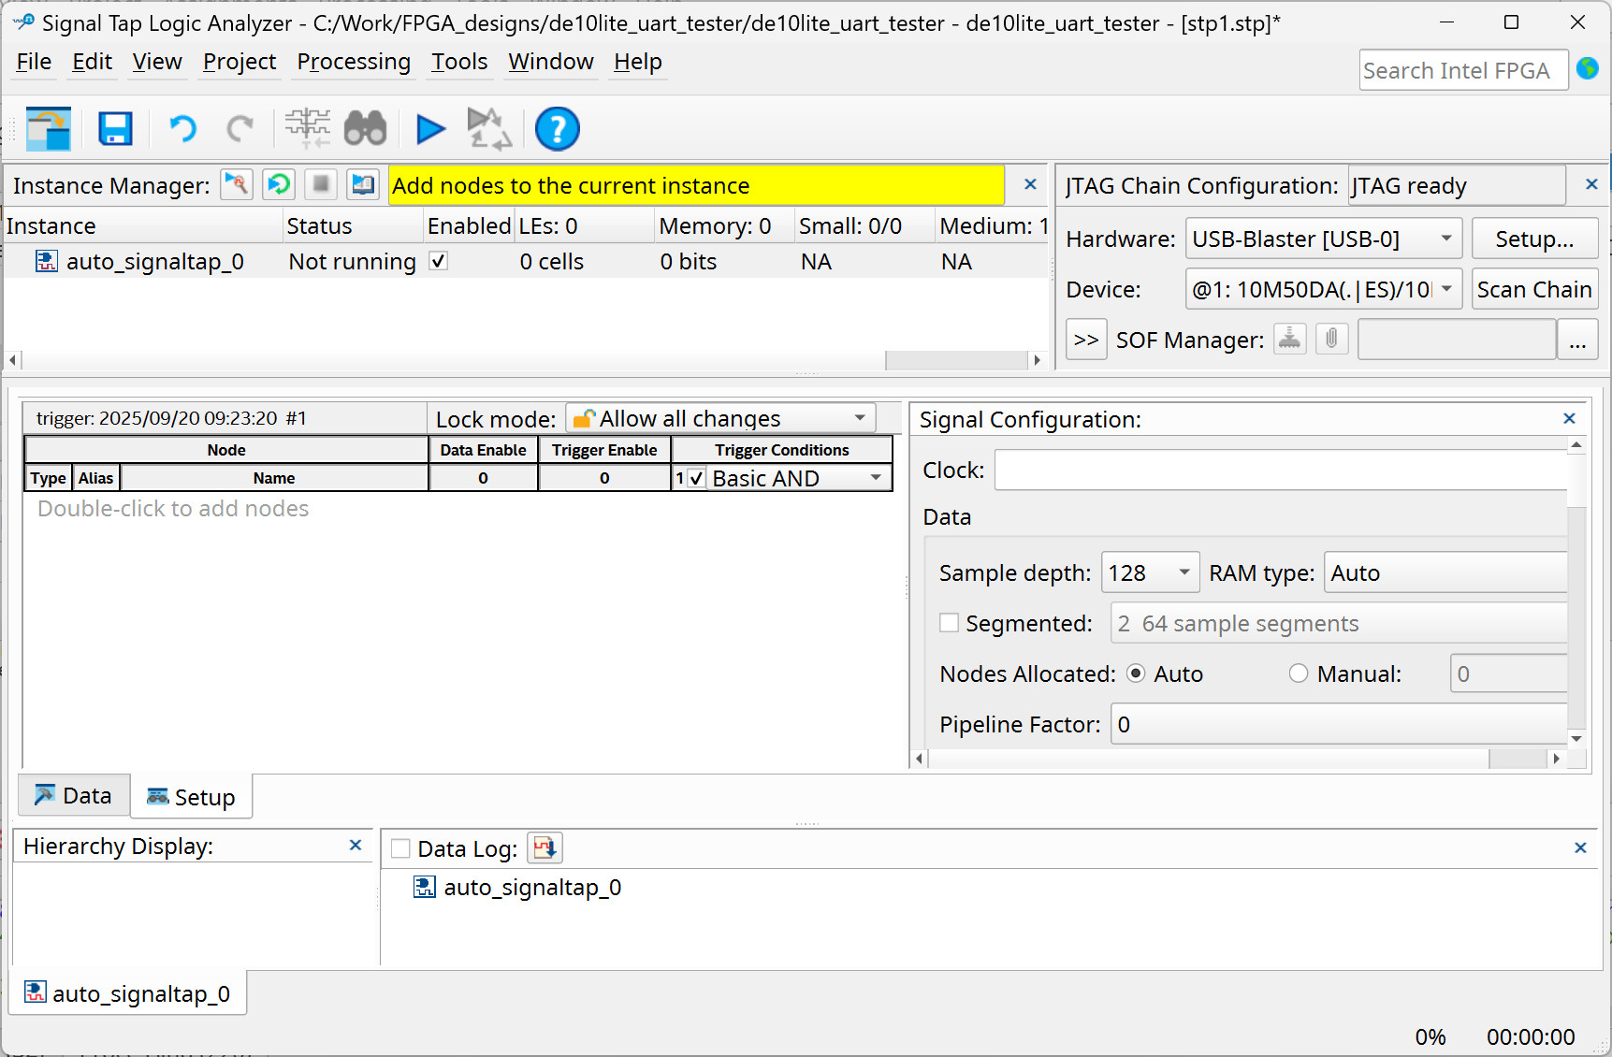1612x1057 pixels.
Task: Click the Undo arrow icon
Action: [182, 129]
